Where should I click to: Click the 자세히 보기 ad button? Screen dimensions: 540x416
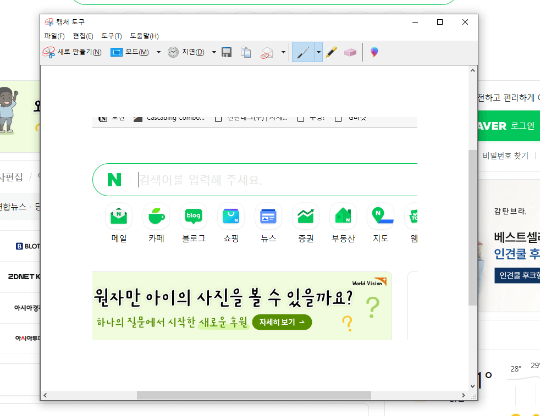282,322
